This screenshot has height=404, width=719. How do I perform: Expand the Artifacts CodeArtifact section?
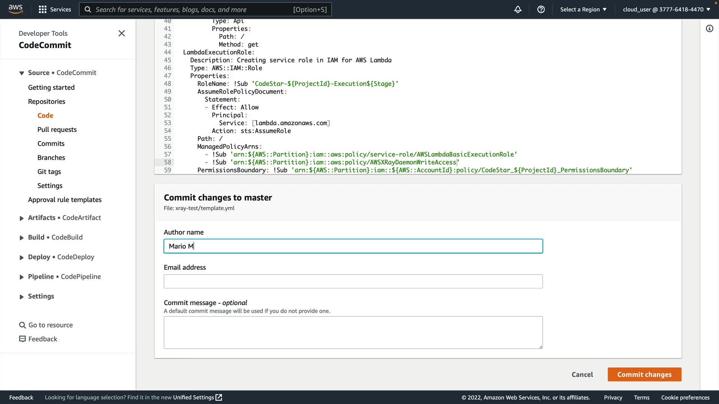(x=22, y=218)
